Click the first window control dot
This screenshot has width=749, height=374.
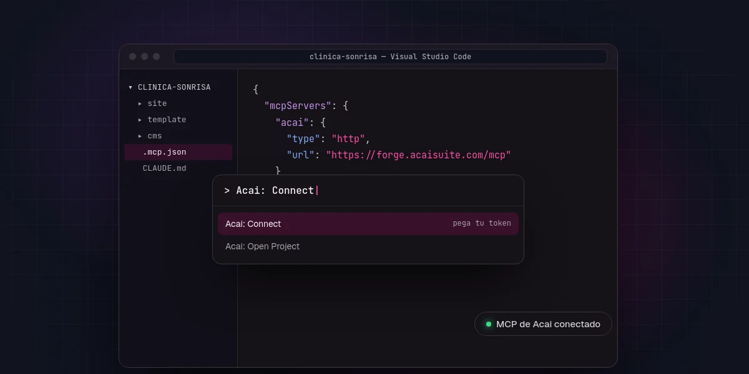[132, 57]
